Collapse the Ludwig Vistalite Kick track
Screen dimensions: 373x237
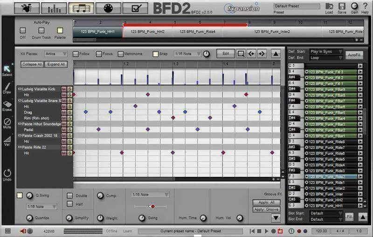20,88
